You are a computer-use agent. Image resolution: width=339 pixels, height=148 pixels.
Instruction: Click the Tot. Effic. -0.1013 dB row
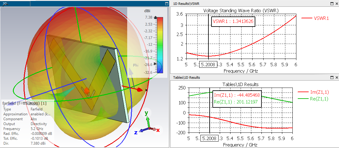[26, 139]
